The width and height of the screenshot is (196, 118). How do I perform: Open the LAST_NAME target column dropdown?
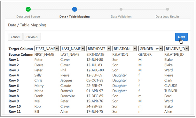point(73,49)
